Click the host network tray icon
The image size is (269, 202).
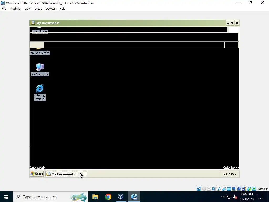point(229,197)
